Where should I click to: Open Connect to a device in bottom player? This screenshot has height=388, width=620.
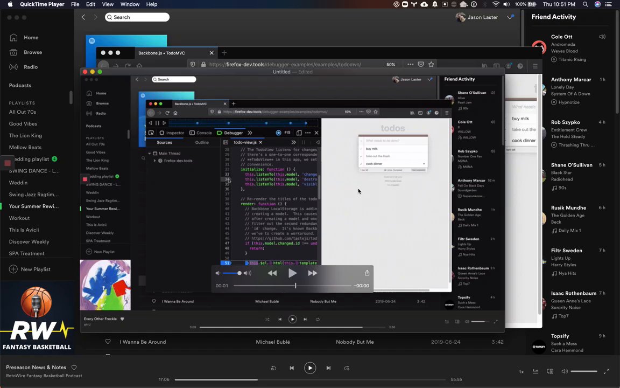pos(550,371)
